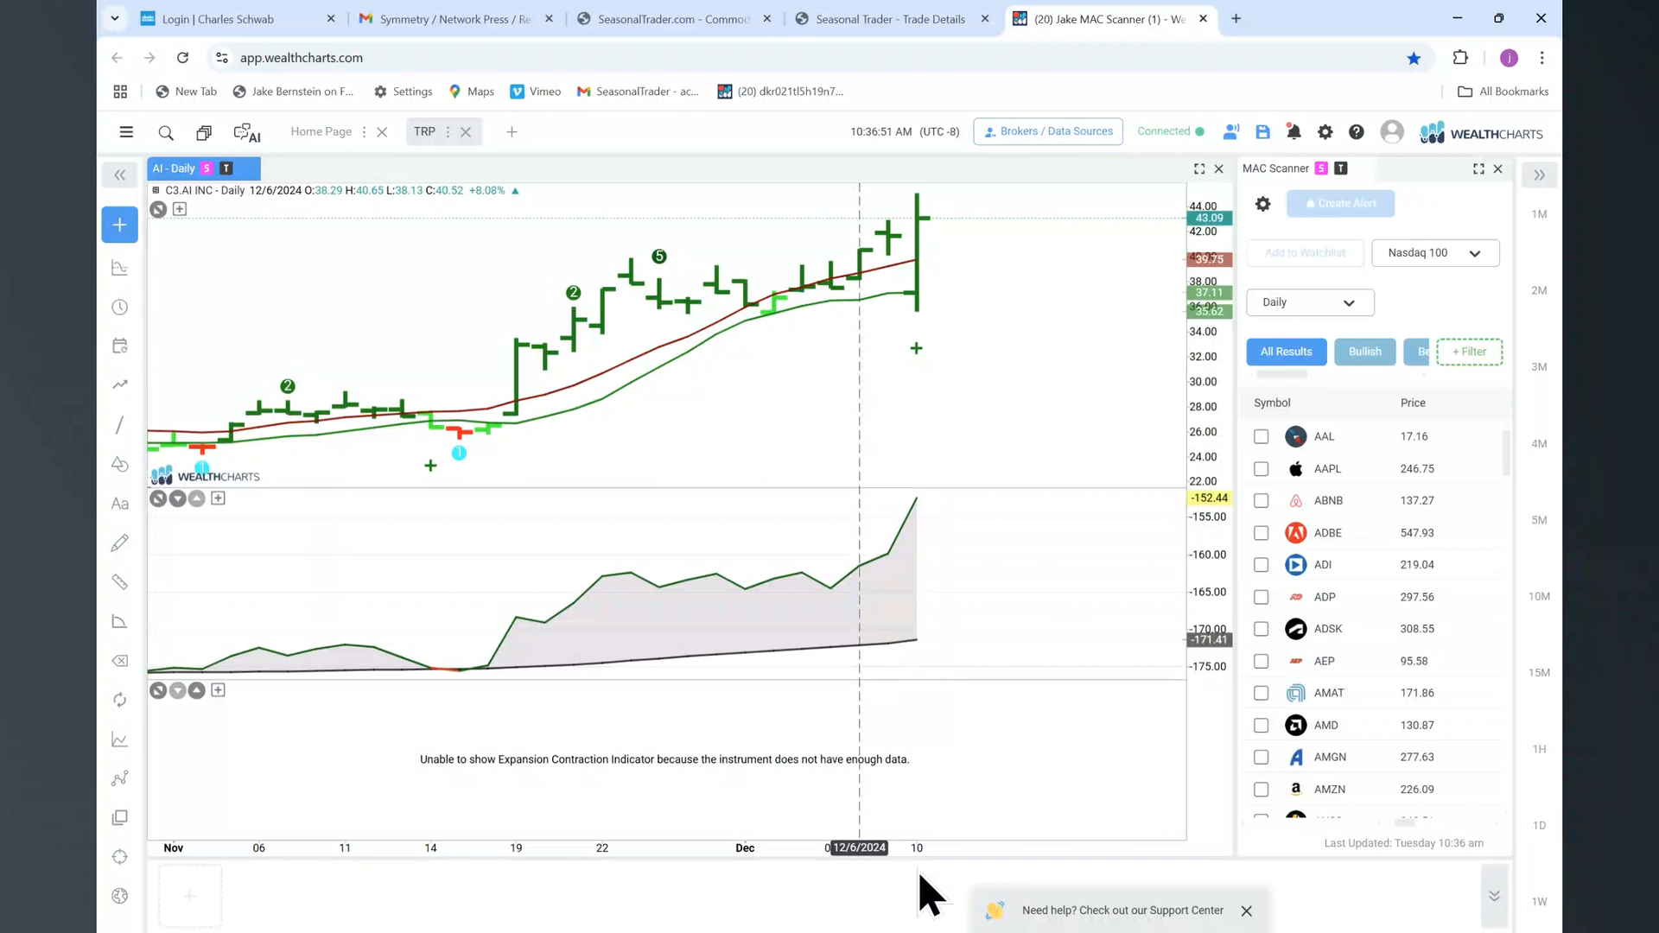This screenshot has width=1659, height=933.
Task: Close the MAC Scanner panel
Action: coord(1498,169)
